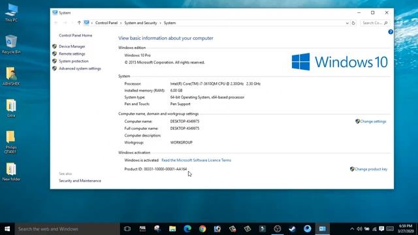Click the Product ID 00331-10000-00001-AA164 text
Screen dimensions: 418x235
coord(155,169)
